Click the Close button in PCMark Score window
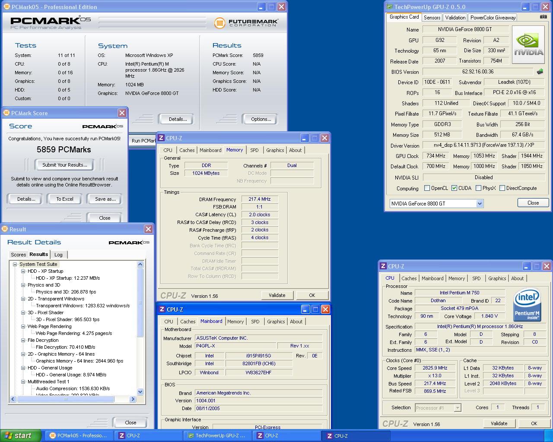The width and height of the screenshot is (553, 442). 105,218
